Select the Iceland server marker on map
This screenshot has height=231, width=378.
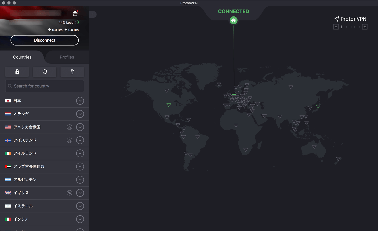click(219, 84)
